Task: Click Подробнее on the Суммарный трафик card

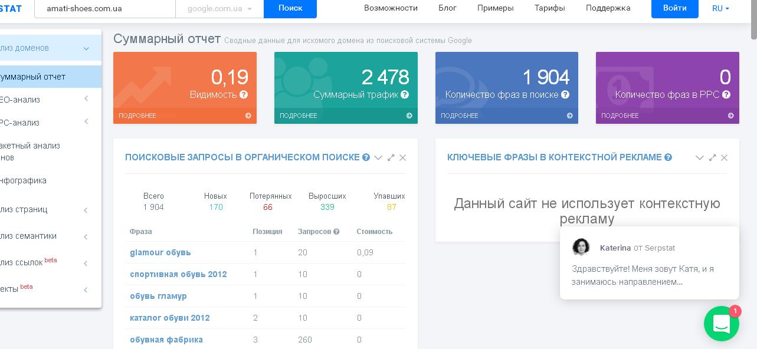Action: [x=299, y=116]
